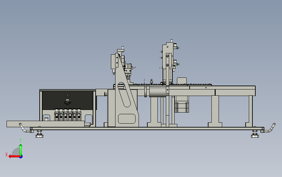Select the finned motor hanging below the conveyor
This screenshot has width=282, height=177.
click(181, 104)
